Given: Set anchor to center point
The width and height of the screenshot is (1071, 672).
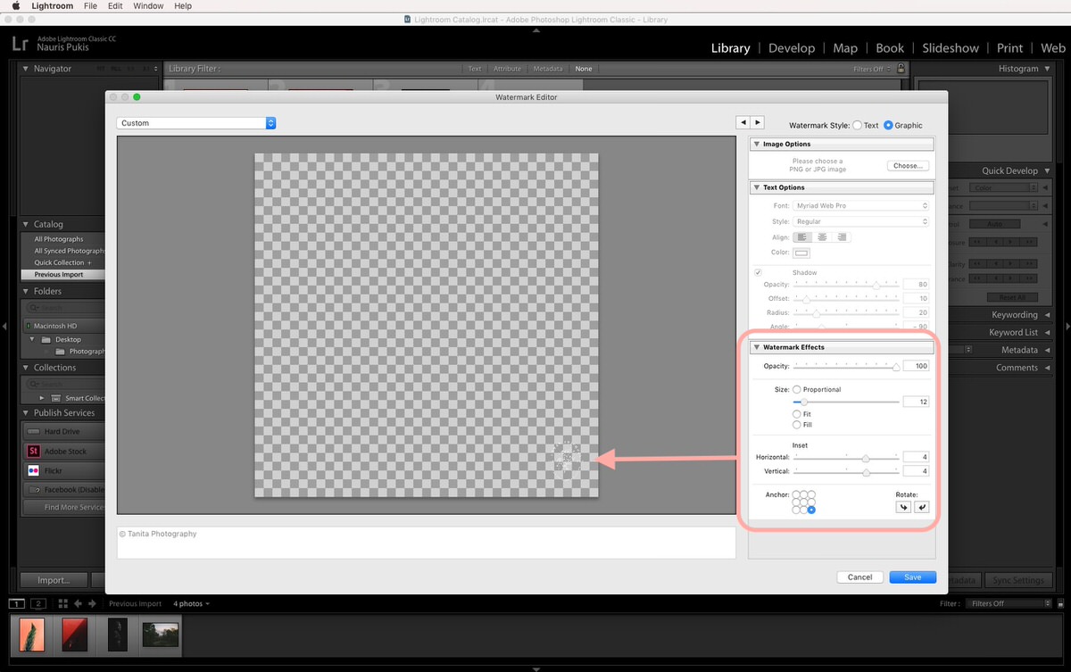Looking at the screenshot, I should (x=804, y=502).
